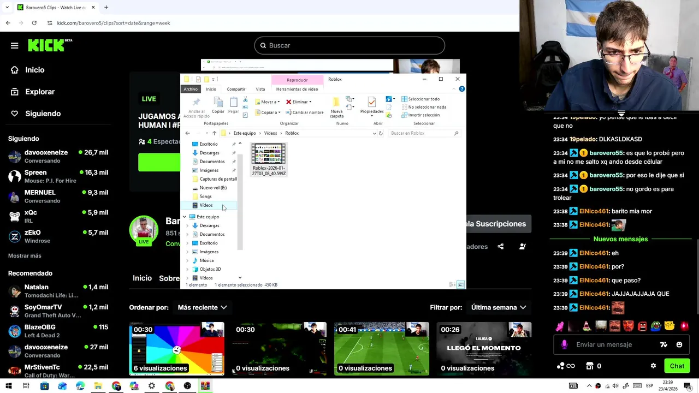
Task: Open the Spreen channel in sidebar
Action: [x=58, y=176]
